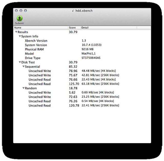The height and width of the screenshot is (161, 164).
Task: Select the System Info row
Action: coord(82,36)
